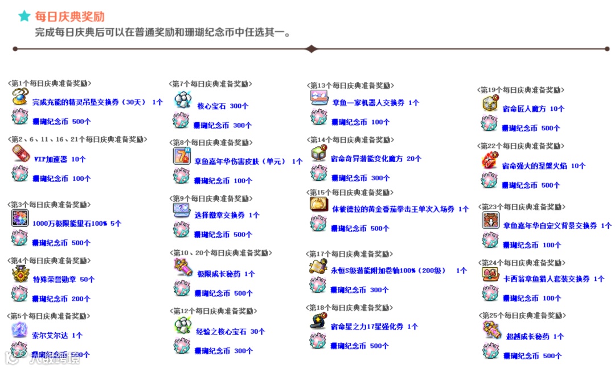Click the text 核心宝石 300个
615x369 pixels.
tap(223, 106)
